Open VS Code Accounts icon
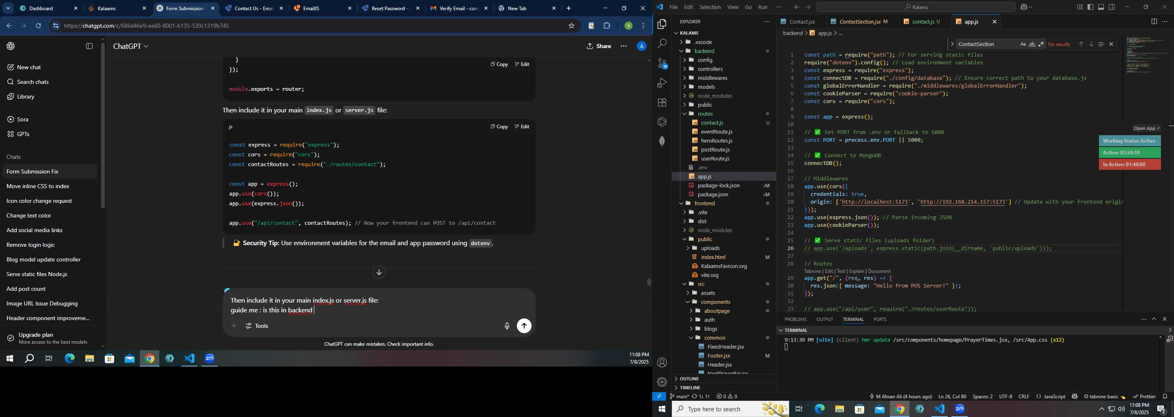The height and width of the screenshot is (417, 1174). [662, 362]
